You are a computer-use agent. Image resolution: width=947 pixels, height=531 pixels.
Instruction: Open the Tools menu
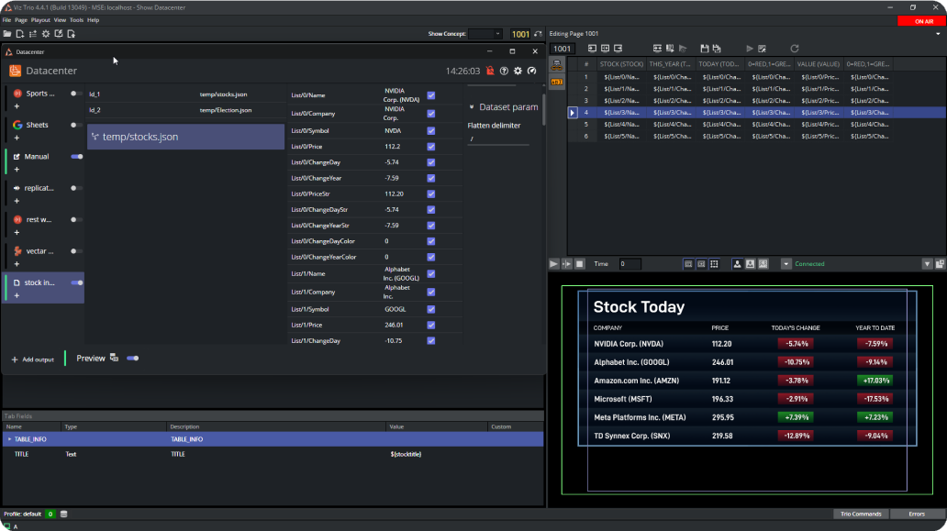point(76,20)
